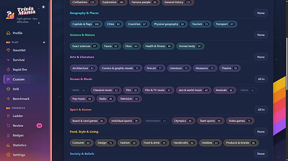Image resolution: width=288 pixels, height=161 pixels.
Task: Click the Settings gear icon
Action: pos(8,155)
